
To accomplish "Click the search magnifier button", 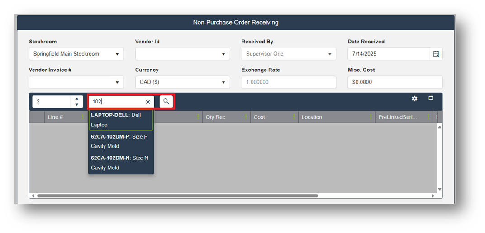I will click(x=166, y=102).
